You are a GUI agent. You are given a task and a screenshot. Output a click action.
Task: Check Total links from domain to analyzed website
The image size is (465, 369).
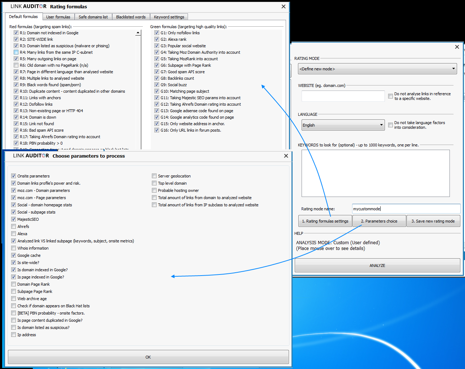click(x=154, y=198)
